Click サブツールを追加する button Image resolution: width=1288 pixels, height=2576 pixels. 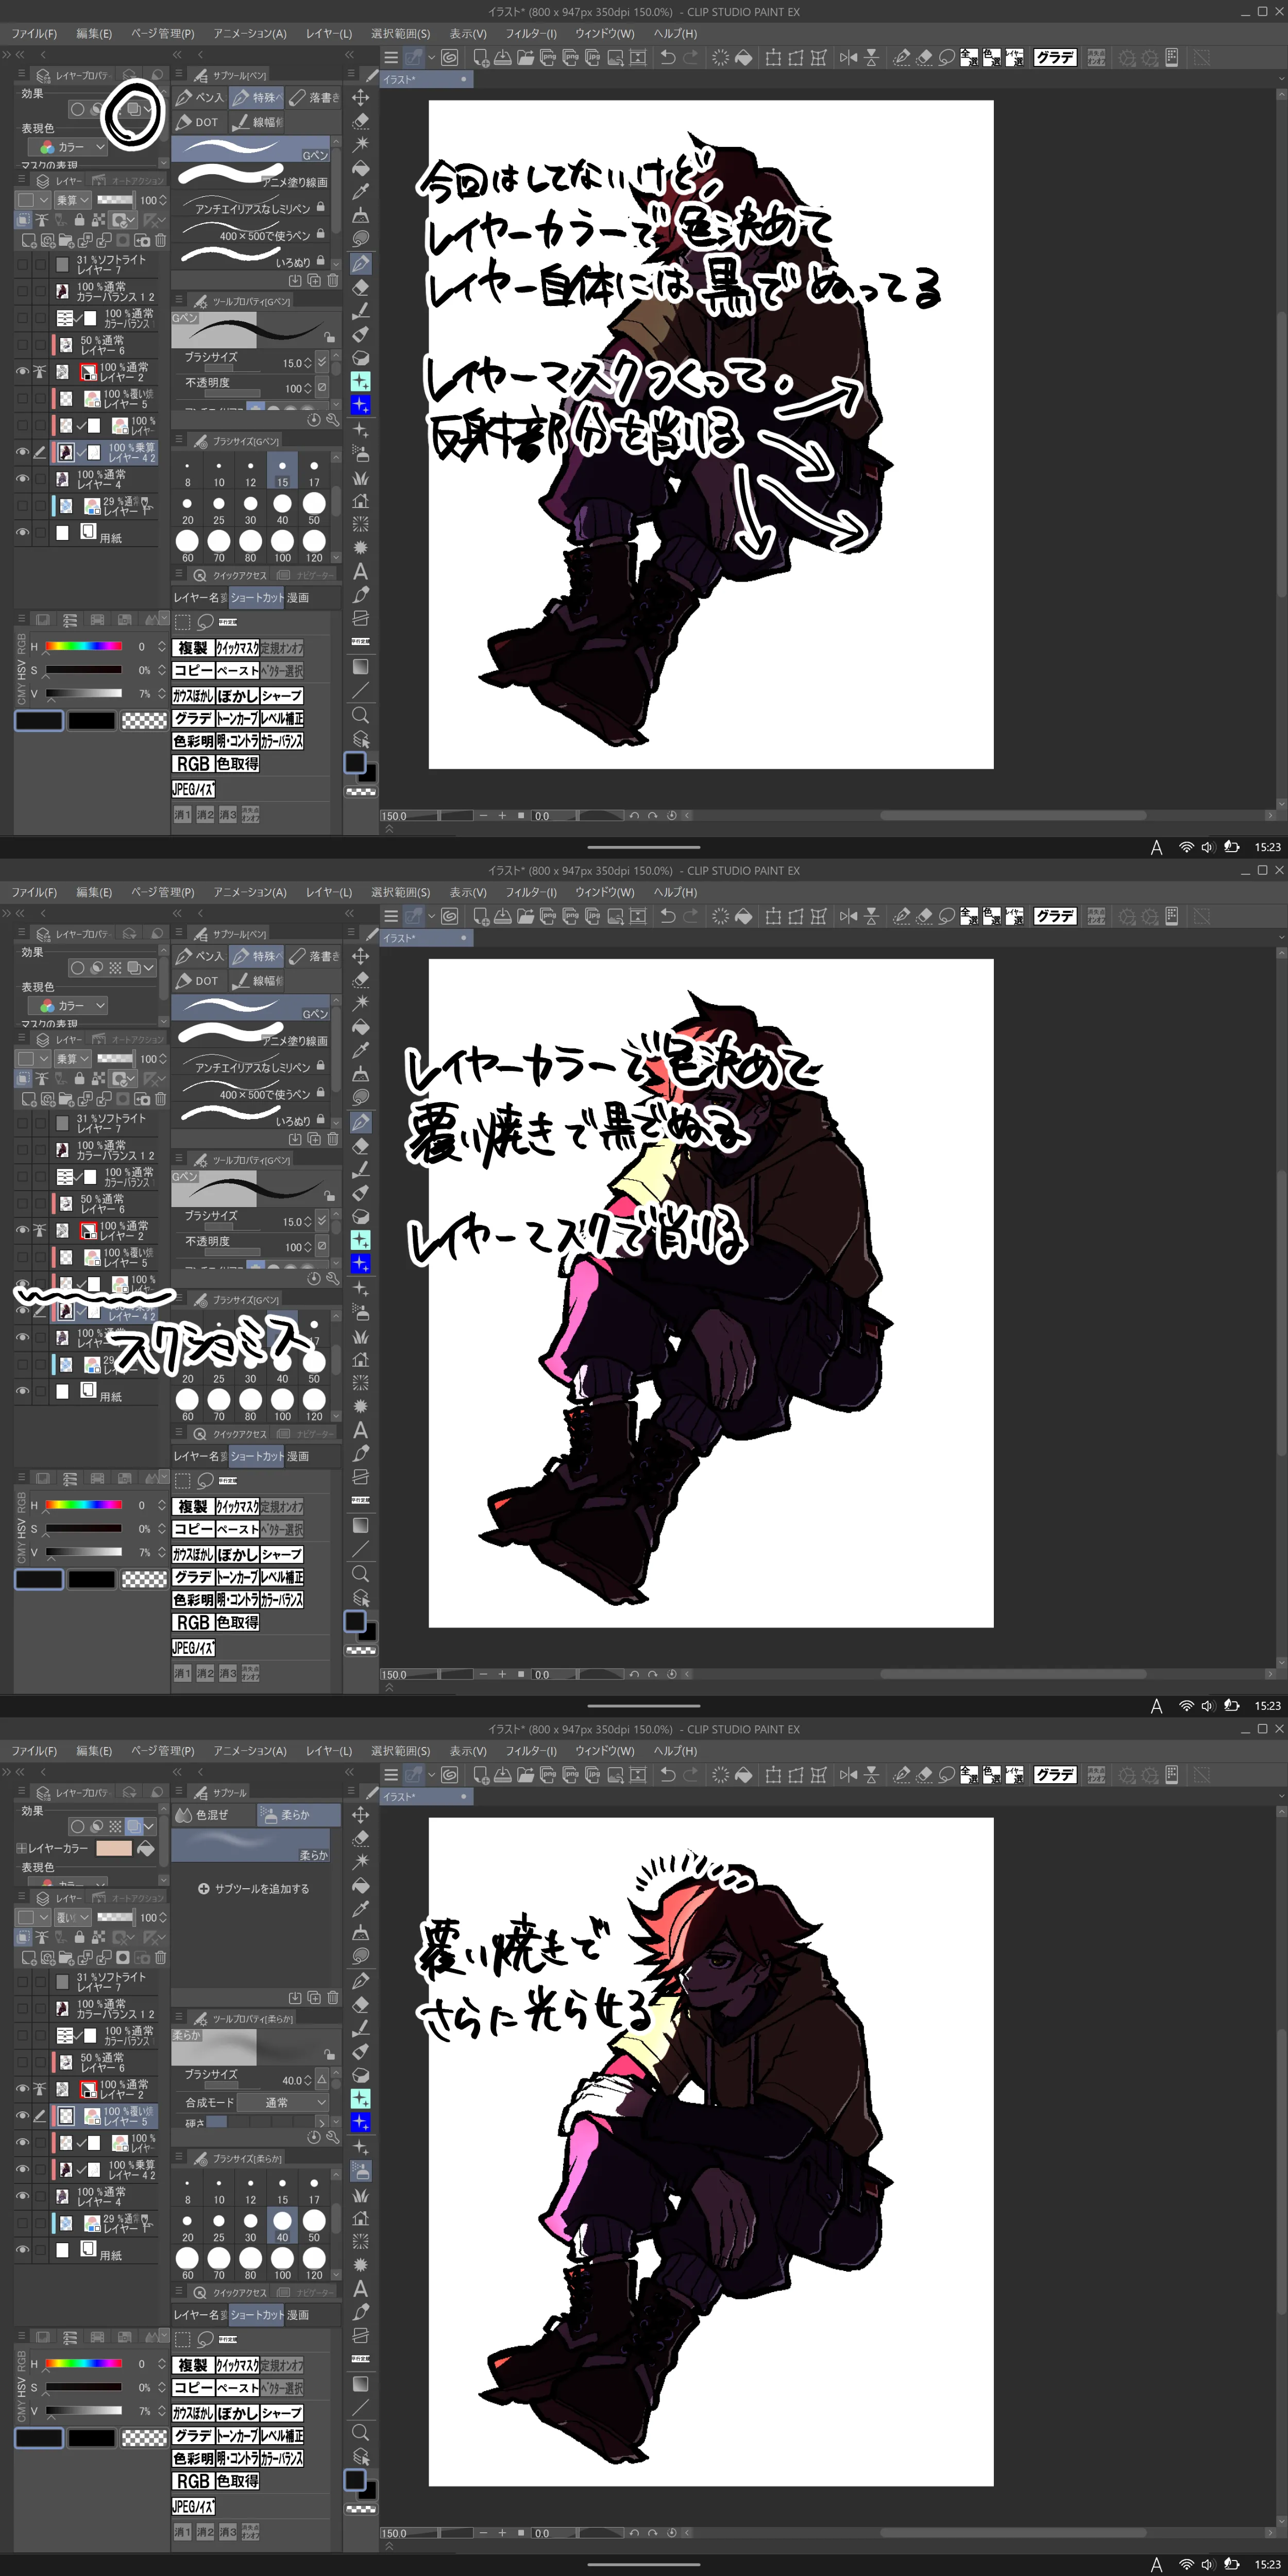point(254,1888)
